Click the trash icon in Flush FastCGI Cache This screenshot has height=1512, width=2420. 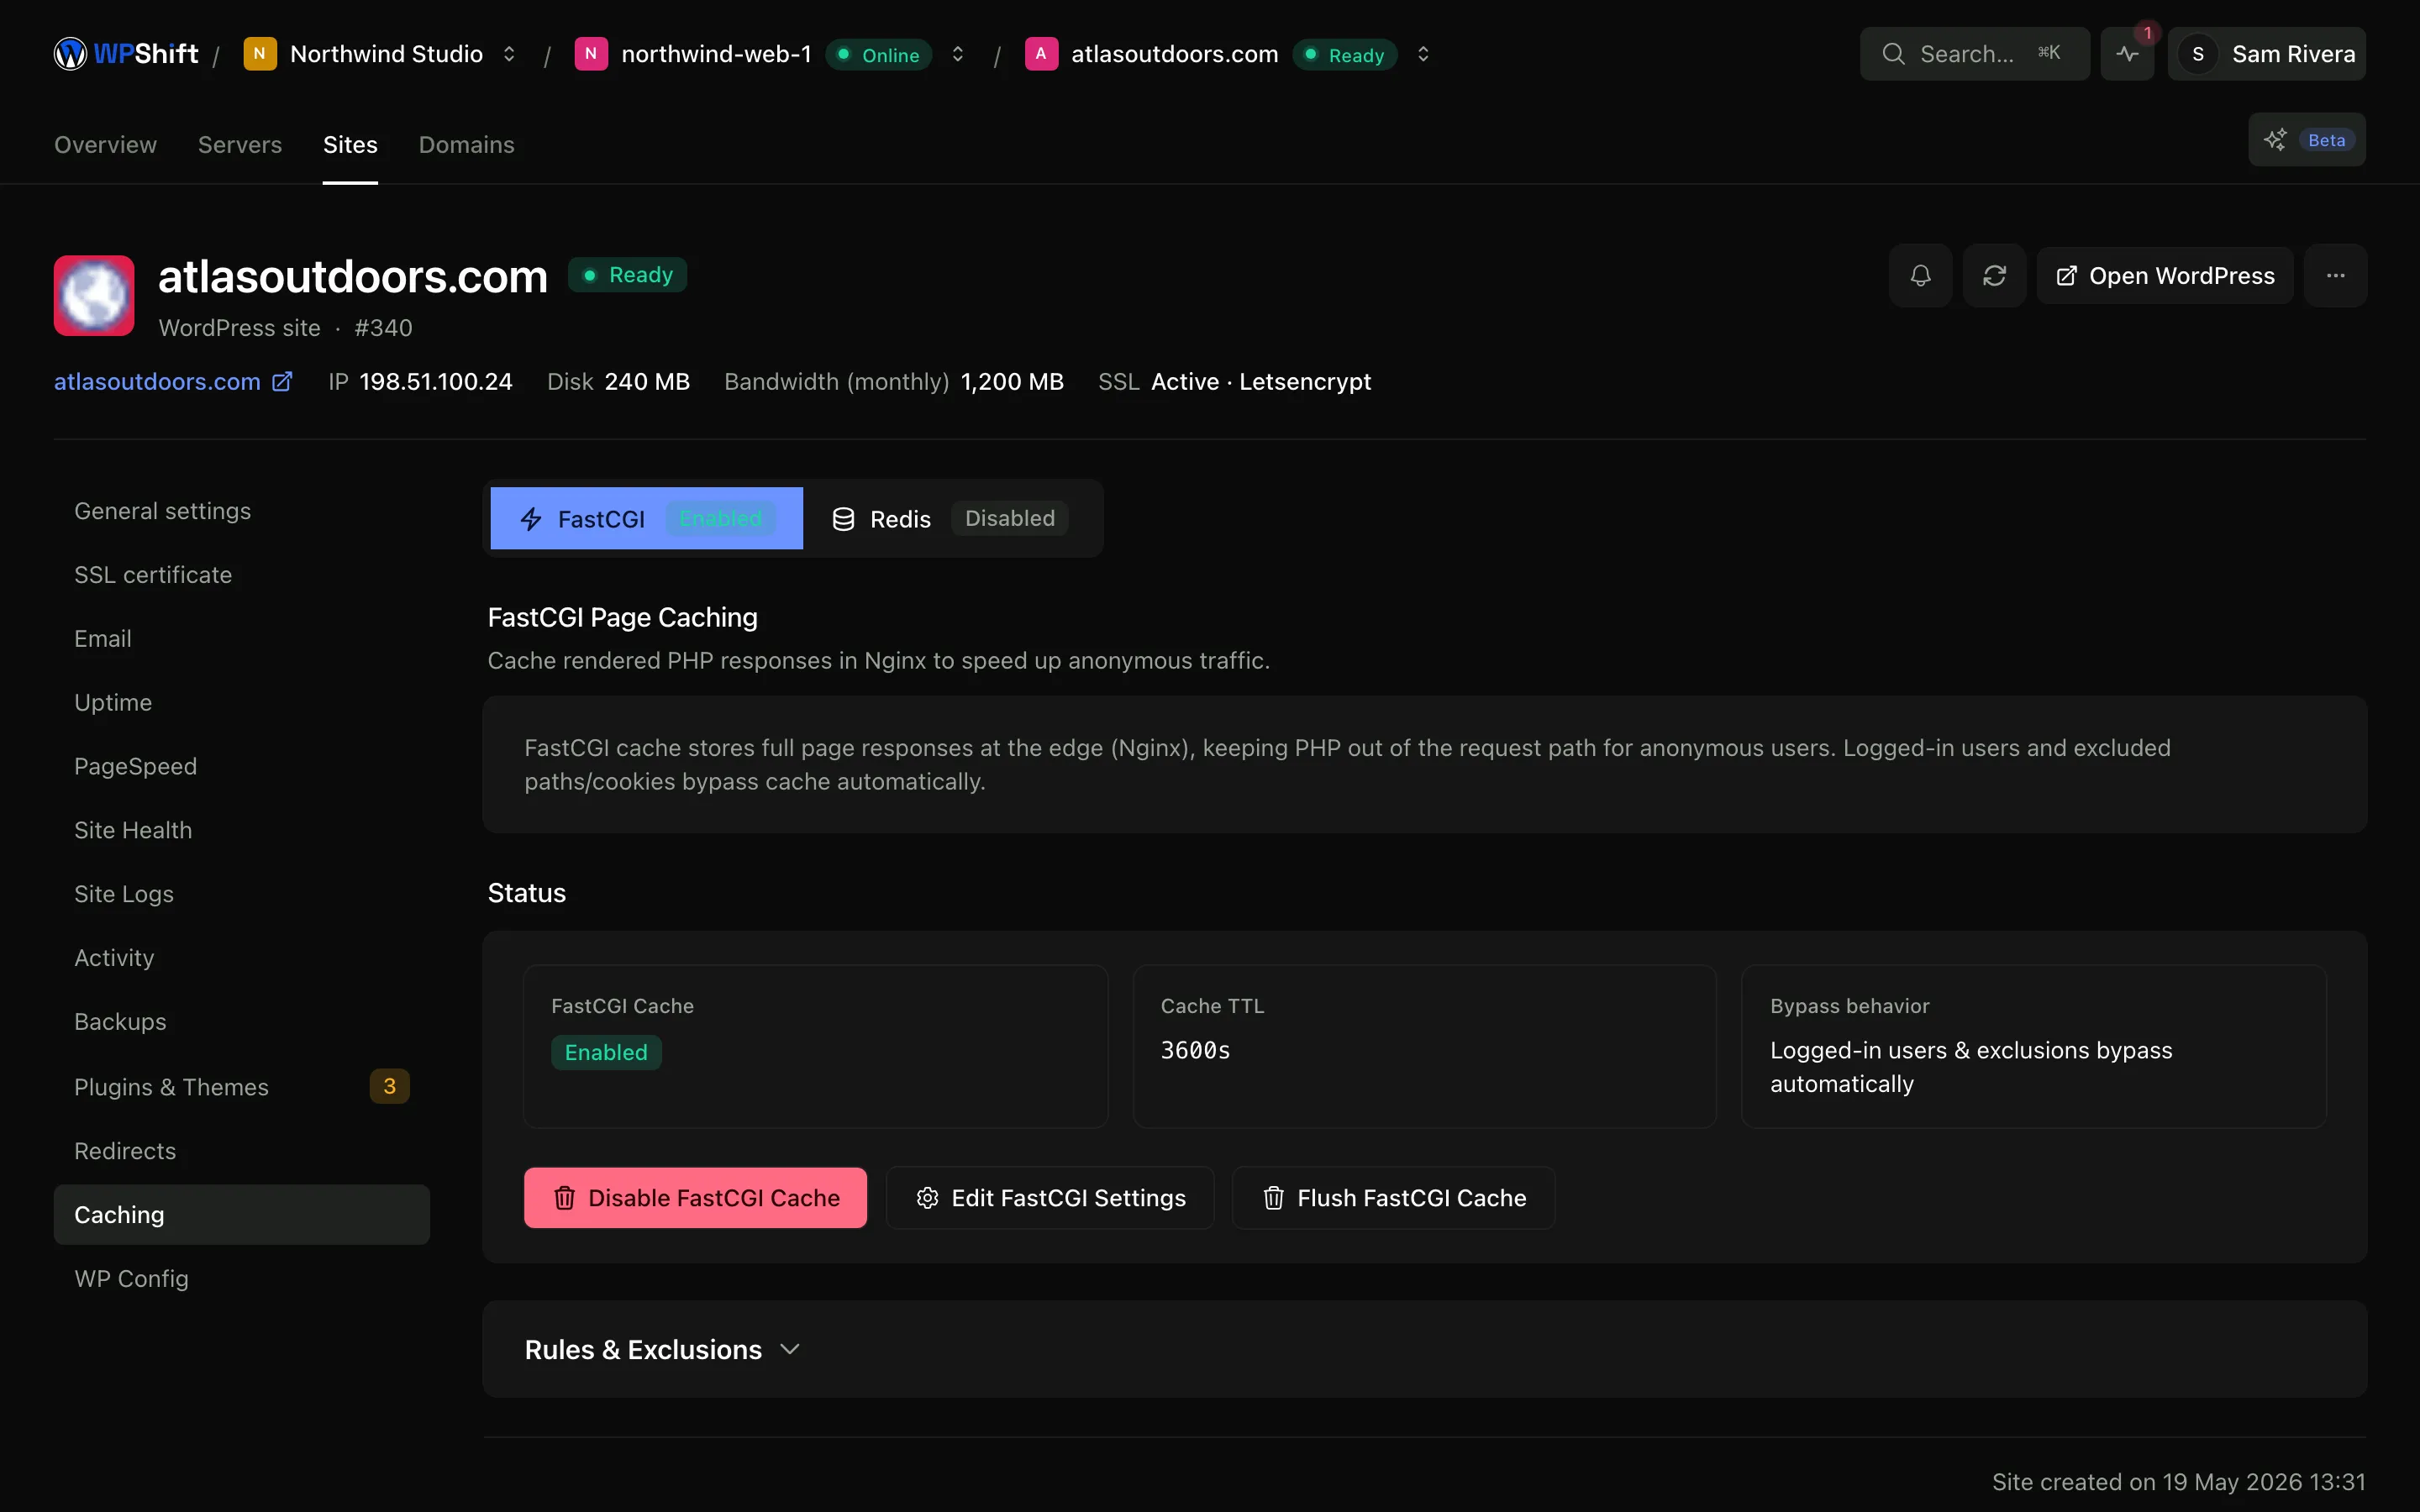pos(1273,1198)
